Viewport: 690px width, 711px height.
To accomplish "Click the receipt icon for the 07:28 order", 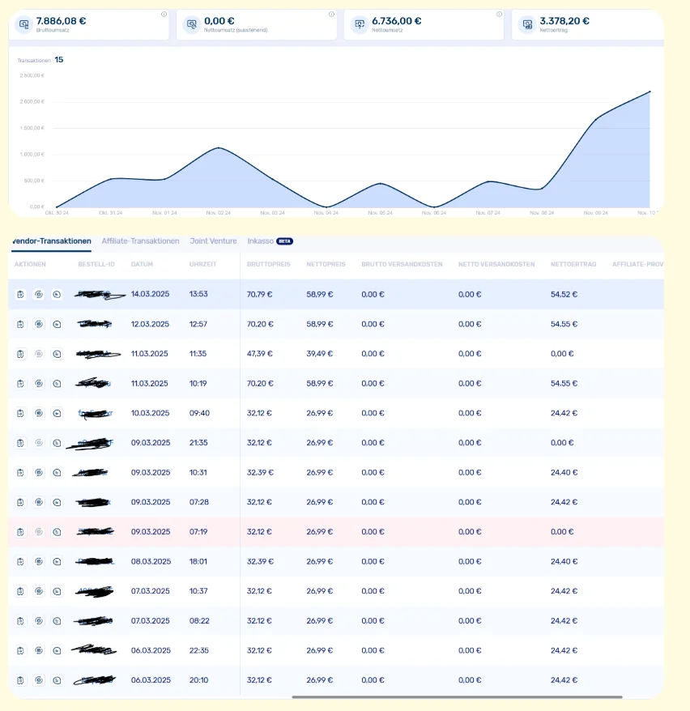I will point(57,502).
